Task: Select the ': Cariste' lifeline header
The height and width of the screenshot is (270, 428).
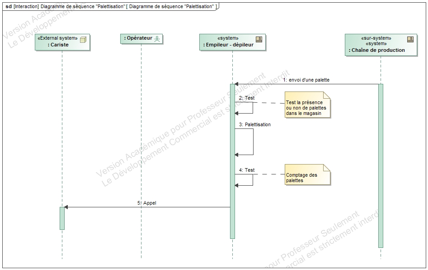Action: [62, 42]
